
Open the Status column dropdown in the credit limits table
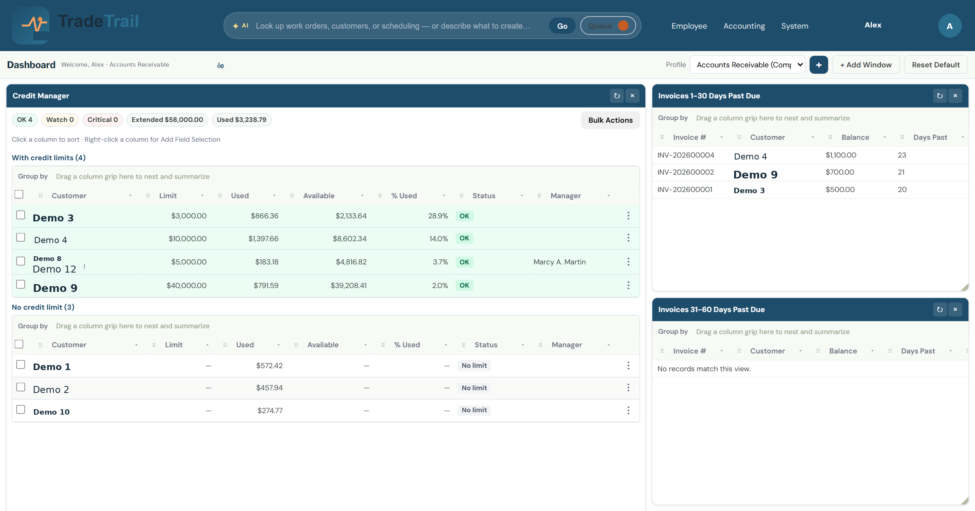522,196
